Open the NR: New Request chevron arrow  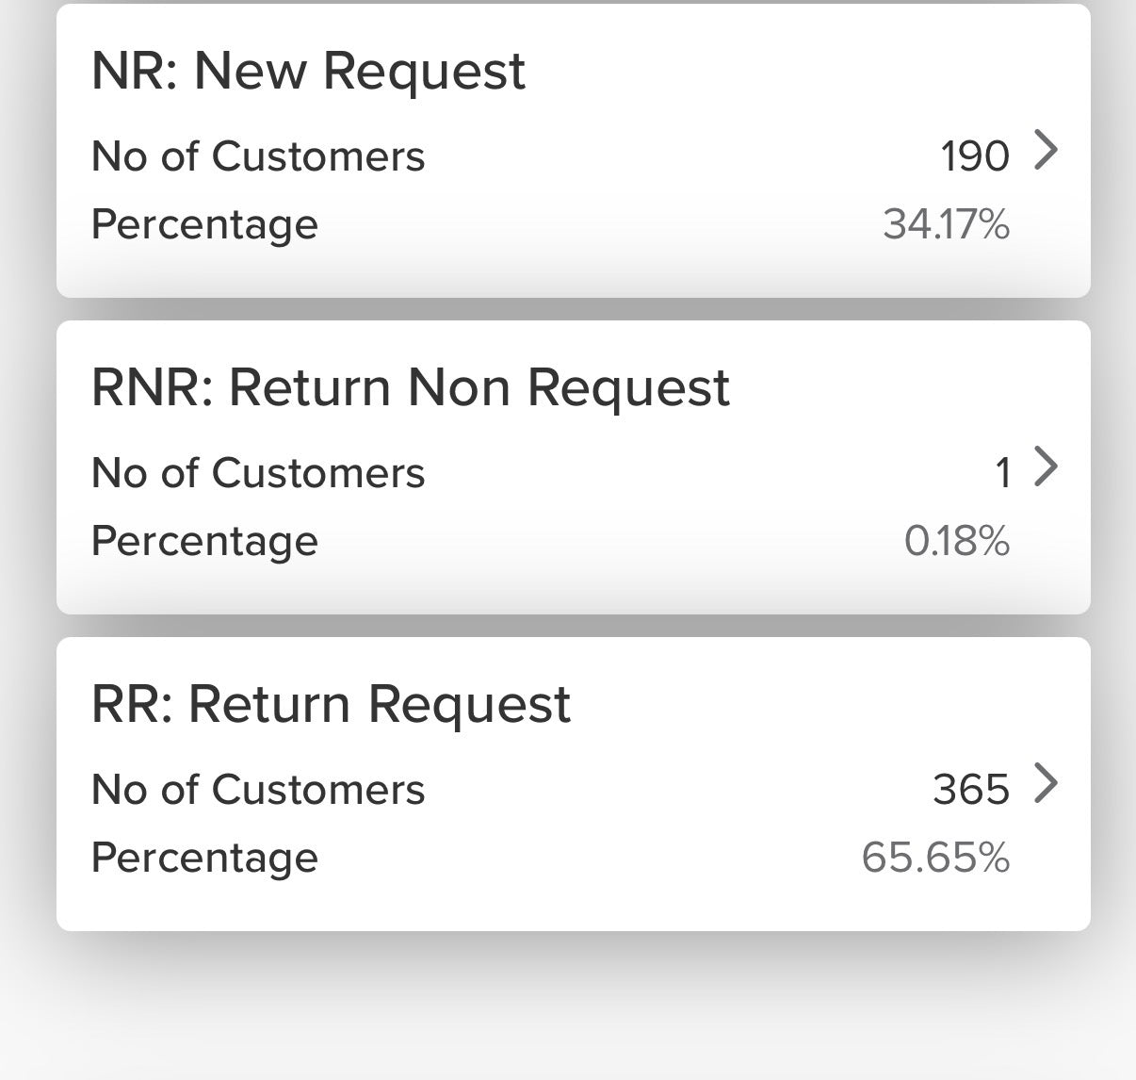click(x=1046, y=150)
